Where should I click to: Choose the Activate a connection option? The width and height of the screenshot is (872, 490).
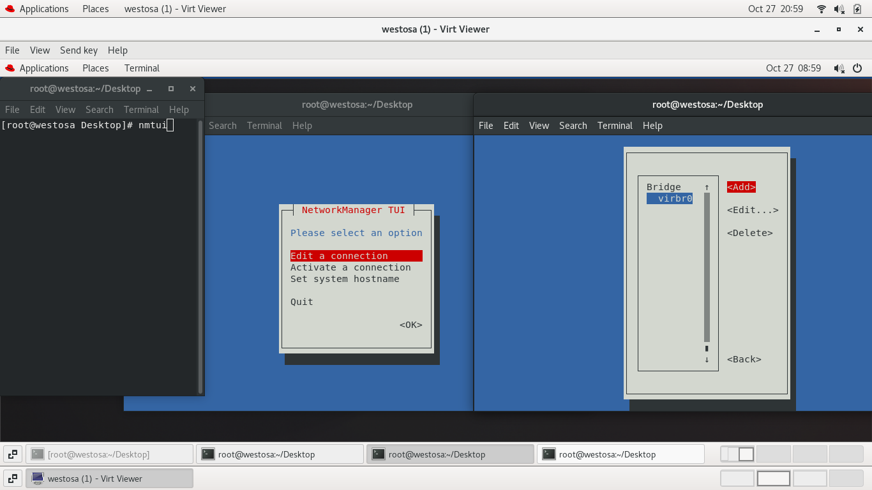(350, 267)
